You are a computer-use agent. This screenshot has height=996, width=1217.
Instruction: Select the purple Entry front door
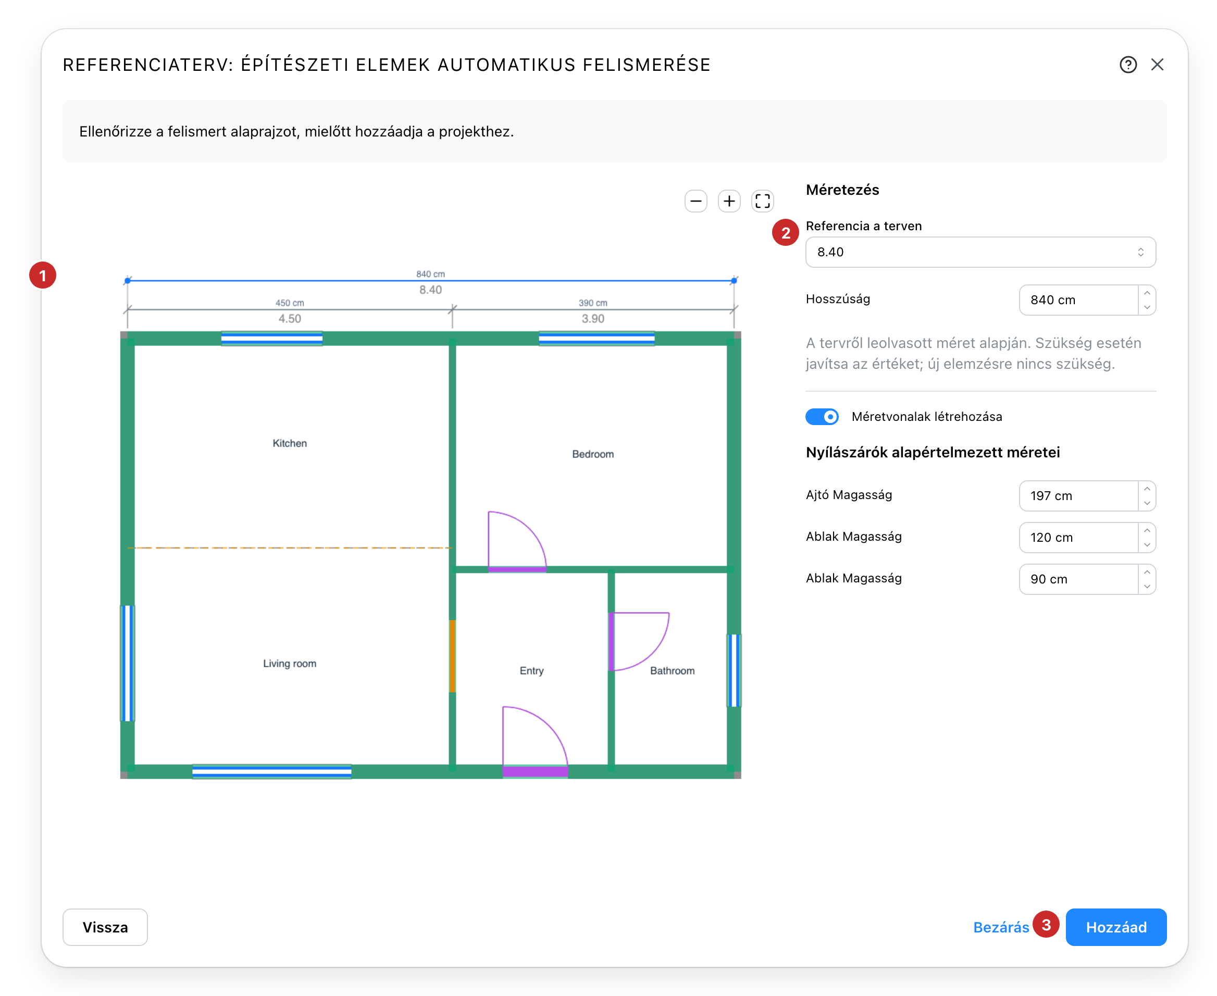[535, 771]
